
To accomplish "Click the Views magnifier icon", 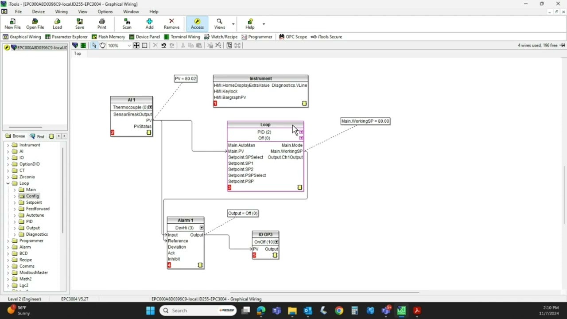I will point(219,24).
